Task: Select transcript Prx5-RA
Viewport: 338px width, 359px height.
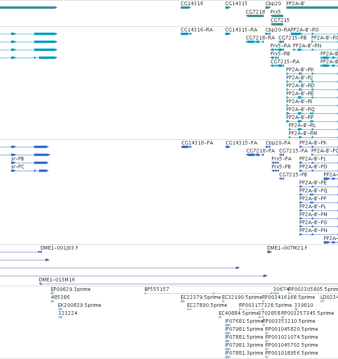Action: coord(281,46)
